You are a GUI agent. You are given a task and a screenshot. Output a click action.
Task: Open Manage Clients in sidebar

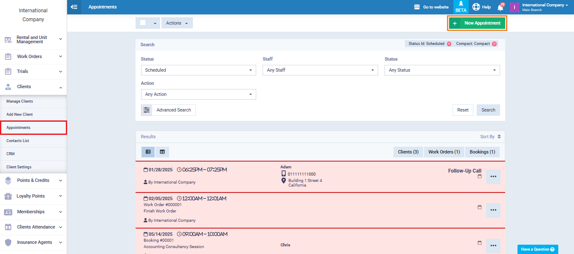coord(20,101)
